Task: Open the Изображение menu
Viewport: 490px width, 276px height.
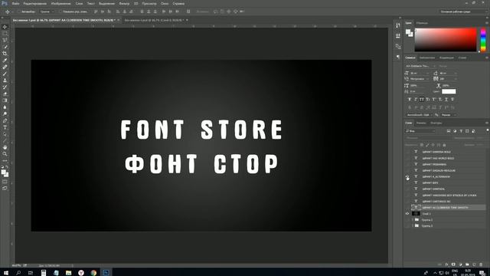Action: [x=60, y=3]
